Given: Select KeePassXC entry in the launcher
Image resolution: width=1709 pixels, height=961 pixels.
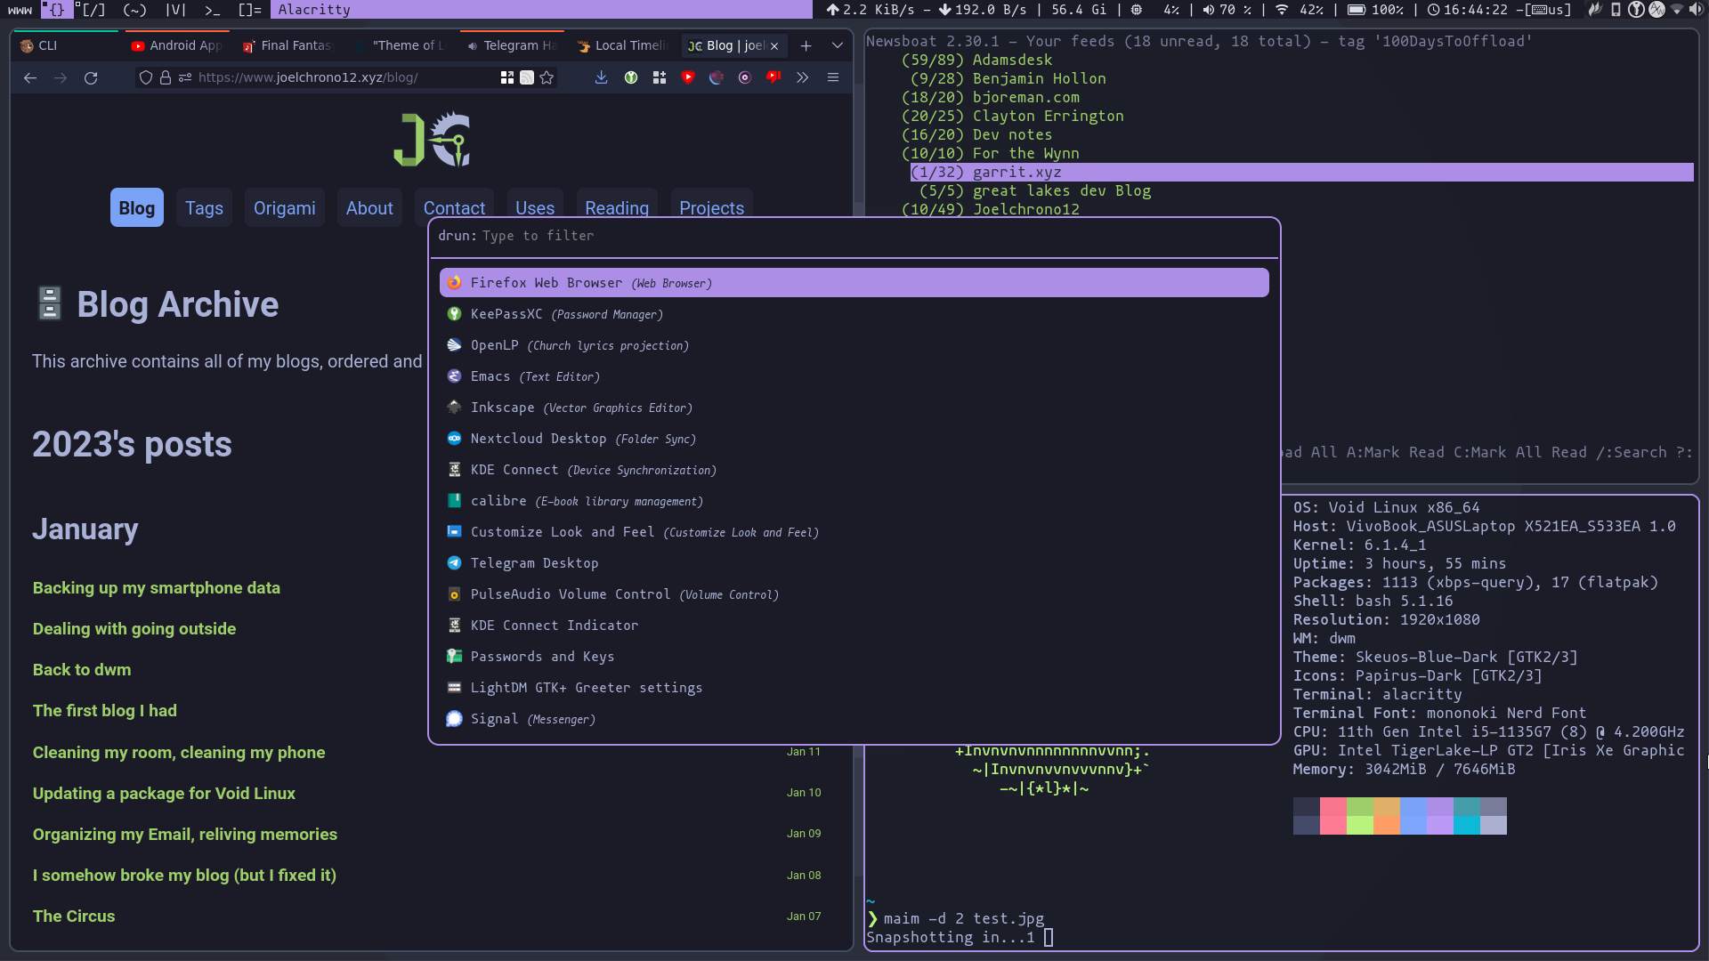Looking at the screenshot, I should tap(854, 314).
